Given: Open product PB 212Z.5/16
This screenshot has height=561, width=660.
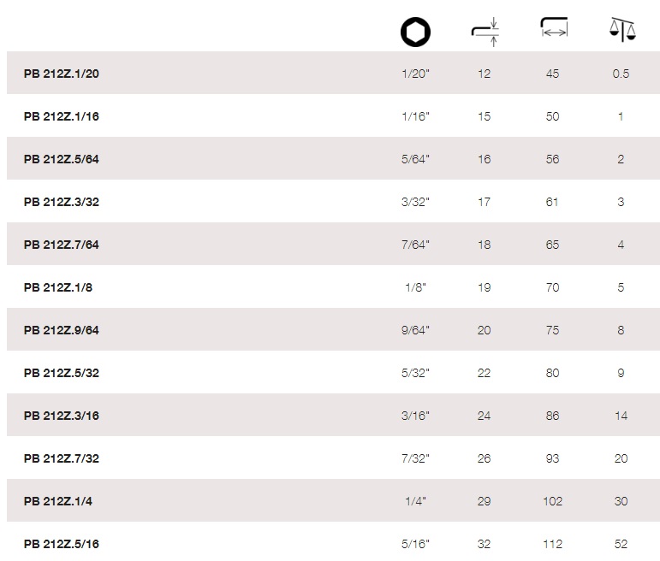Looking at the screenshot, I should tap(62, 544).
